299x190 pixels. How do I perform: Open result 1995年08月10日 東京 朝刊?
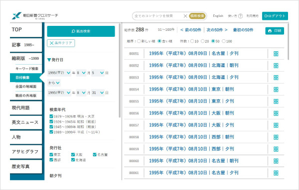pyautogui.click(x=191, y=90)
